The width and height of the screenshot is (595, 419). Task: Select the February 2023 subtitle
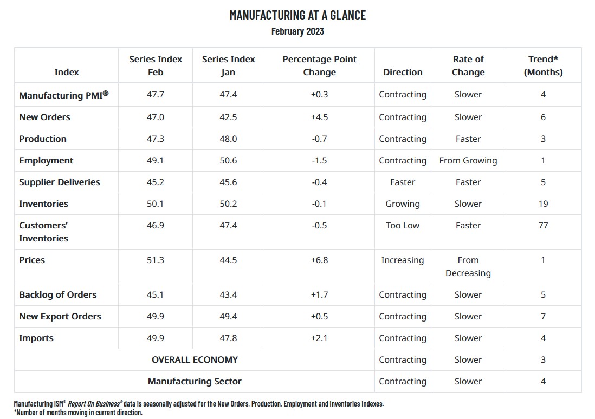point(297,31)
